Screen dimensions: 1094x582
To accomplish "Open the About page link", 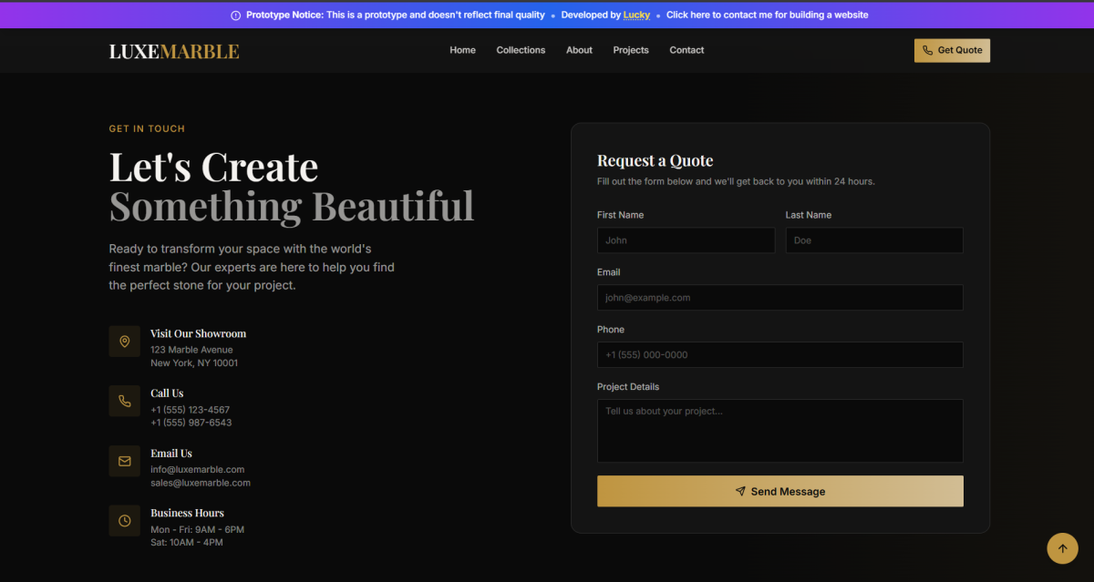I will click(579, 50).
